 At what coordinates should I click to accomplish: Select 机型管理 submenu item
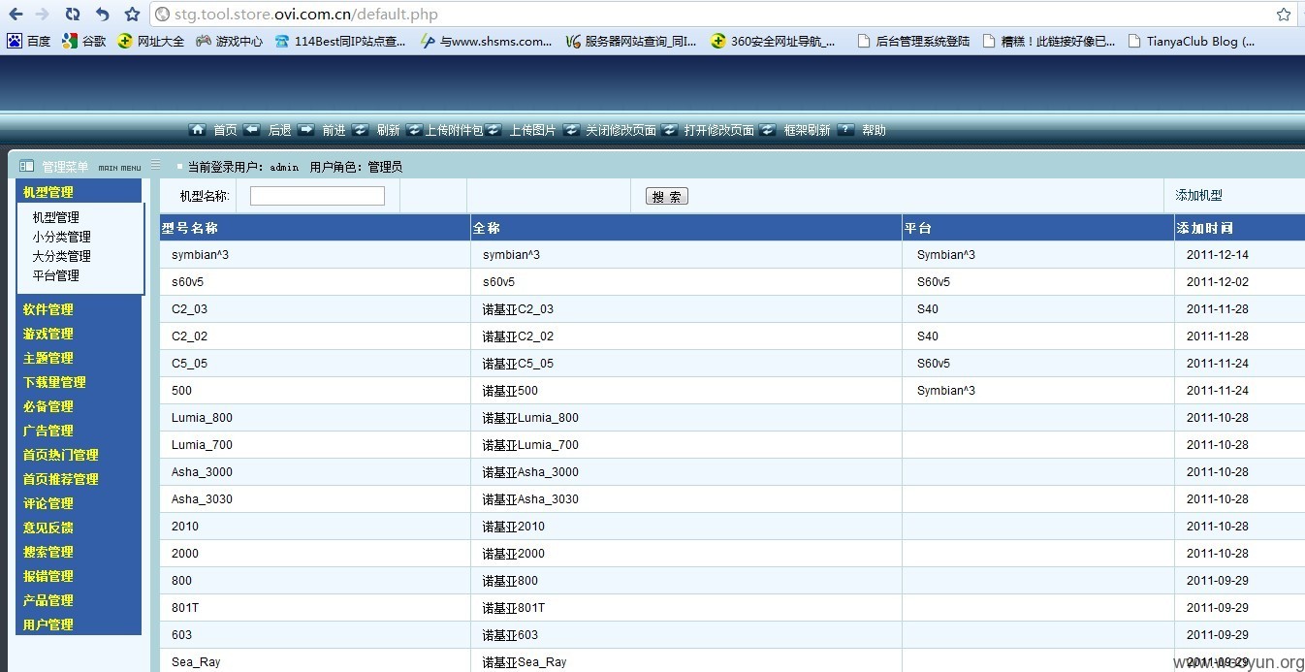coord(56,217)
